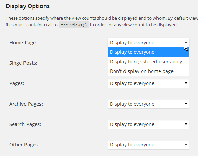Choose 'Display to everyone' highlighted option
This screenshot has height=156, width=198.
point(148,52)
